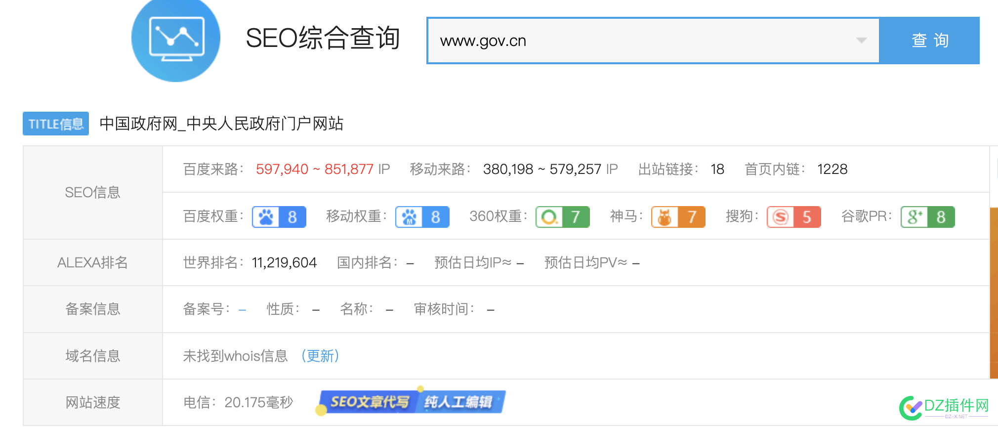Click the 备案信息 row header
This screenshot has width=998, height=428.
[x=93, y=309]
